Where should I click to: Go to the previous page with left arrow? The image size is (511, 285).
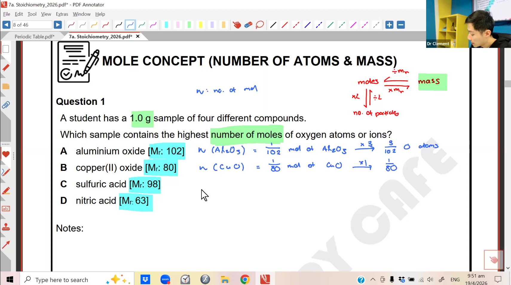(x=6, y=25)
